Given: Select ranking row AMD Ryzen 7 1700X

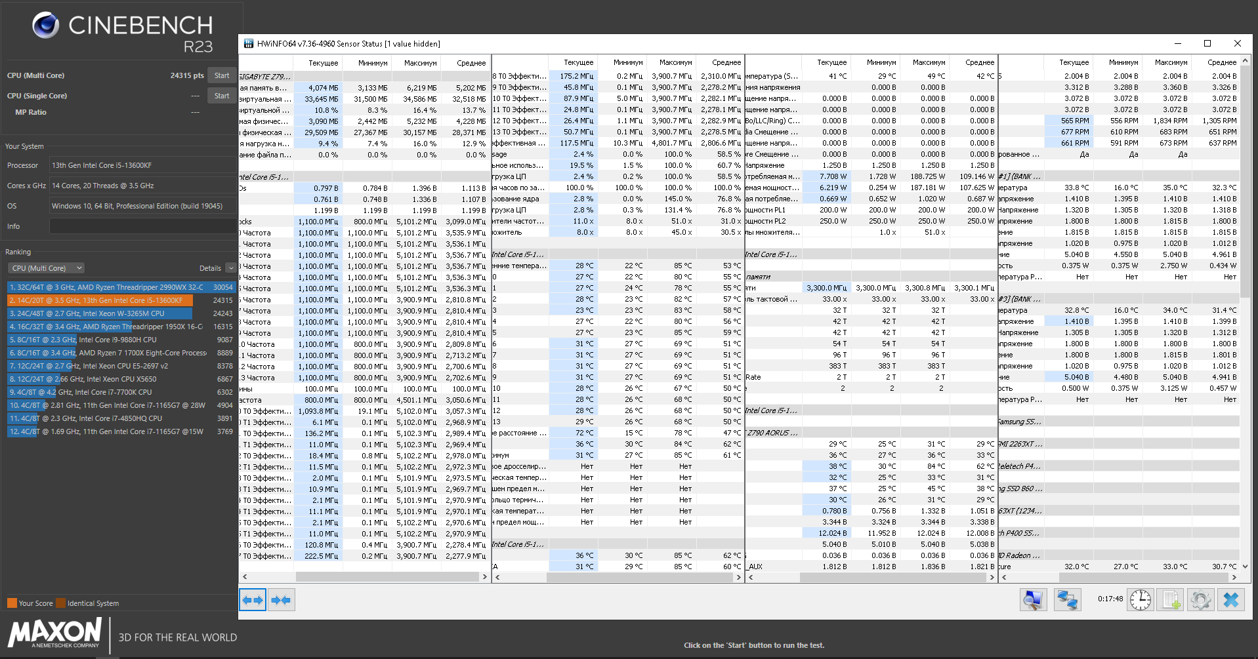Looking at the screenshot, I should click(x=121, y=353).
